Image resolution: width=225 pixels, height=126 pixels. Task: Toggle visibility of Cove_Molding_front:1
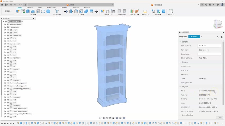point(8,83)
